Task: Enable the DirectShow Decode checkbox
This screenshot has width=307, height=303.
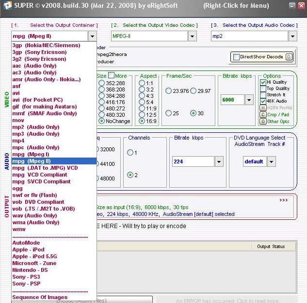Action: point(236,57)
